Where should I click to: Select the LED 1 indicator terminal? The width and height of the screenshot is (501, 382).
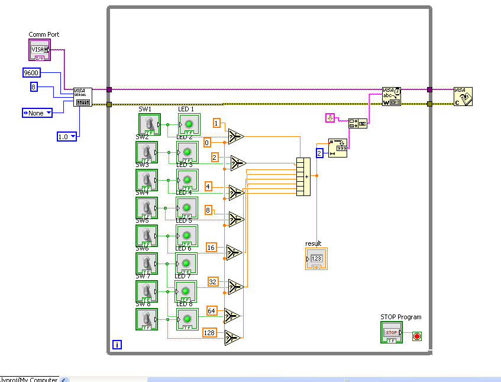pyautogui.click(x=189, y=124)
